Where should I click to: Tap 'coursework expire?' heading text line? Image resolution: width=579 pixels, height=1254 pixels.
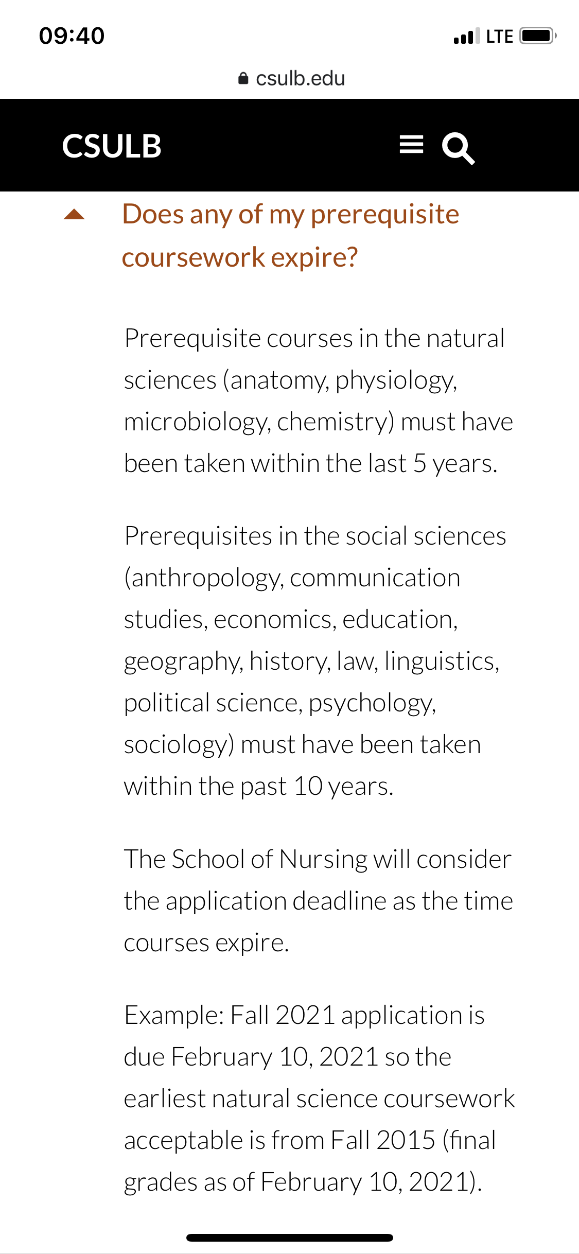(x=240, y=257)
